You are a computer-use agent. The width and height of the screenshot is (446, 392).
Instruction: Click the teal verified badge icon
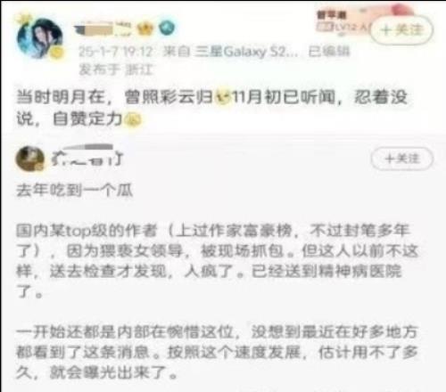[167, 29]
